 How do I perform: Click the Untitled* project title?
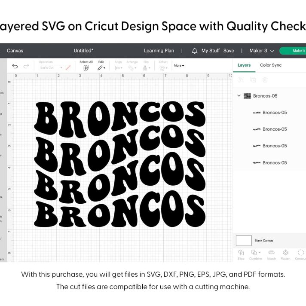83,51
